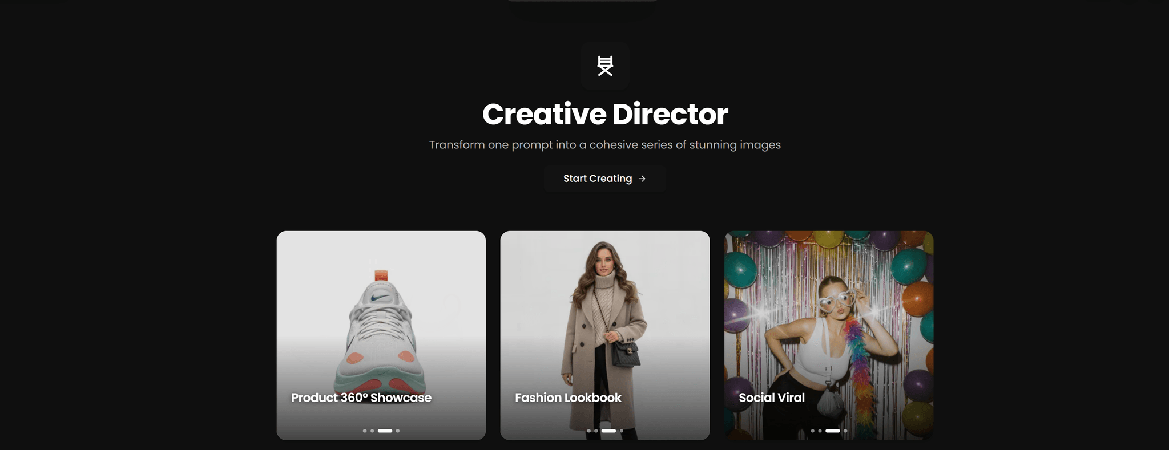Click the 'Transform one prompt' subtitle text
This screenshot has height=450, width=1169.
pyautogui.click(x=605, y=145)
